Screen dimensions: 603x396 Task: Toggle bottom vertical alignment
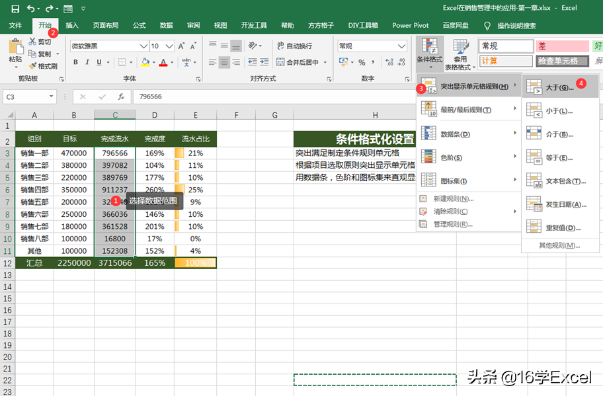[236, 46]
